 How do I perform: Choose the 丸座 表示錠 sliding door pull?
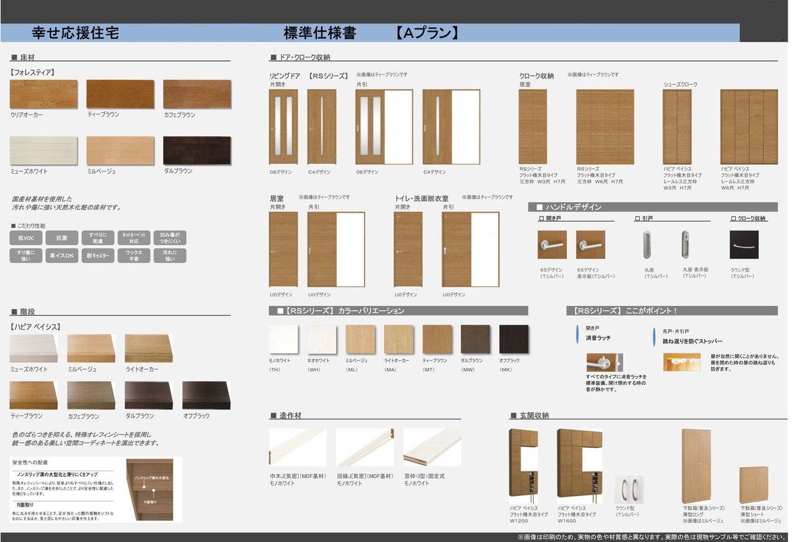tap(686, 245)
